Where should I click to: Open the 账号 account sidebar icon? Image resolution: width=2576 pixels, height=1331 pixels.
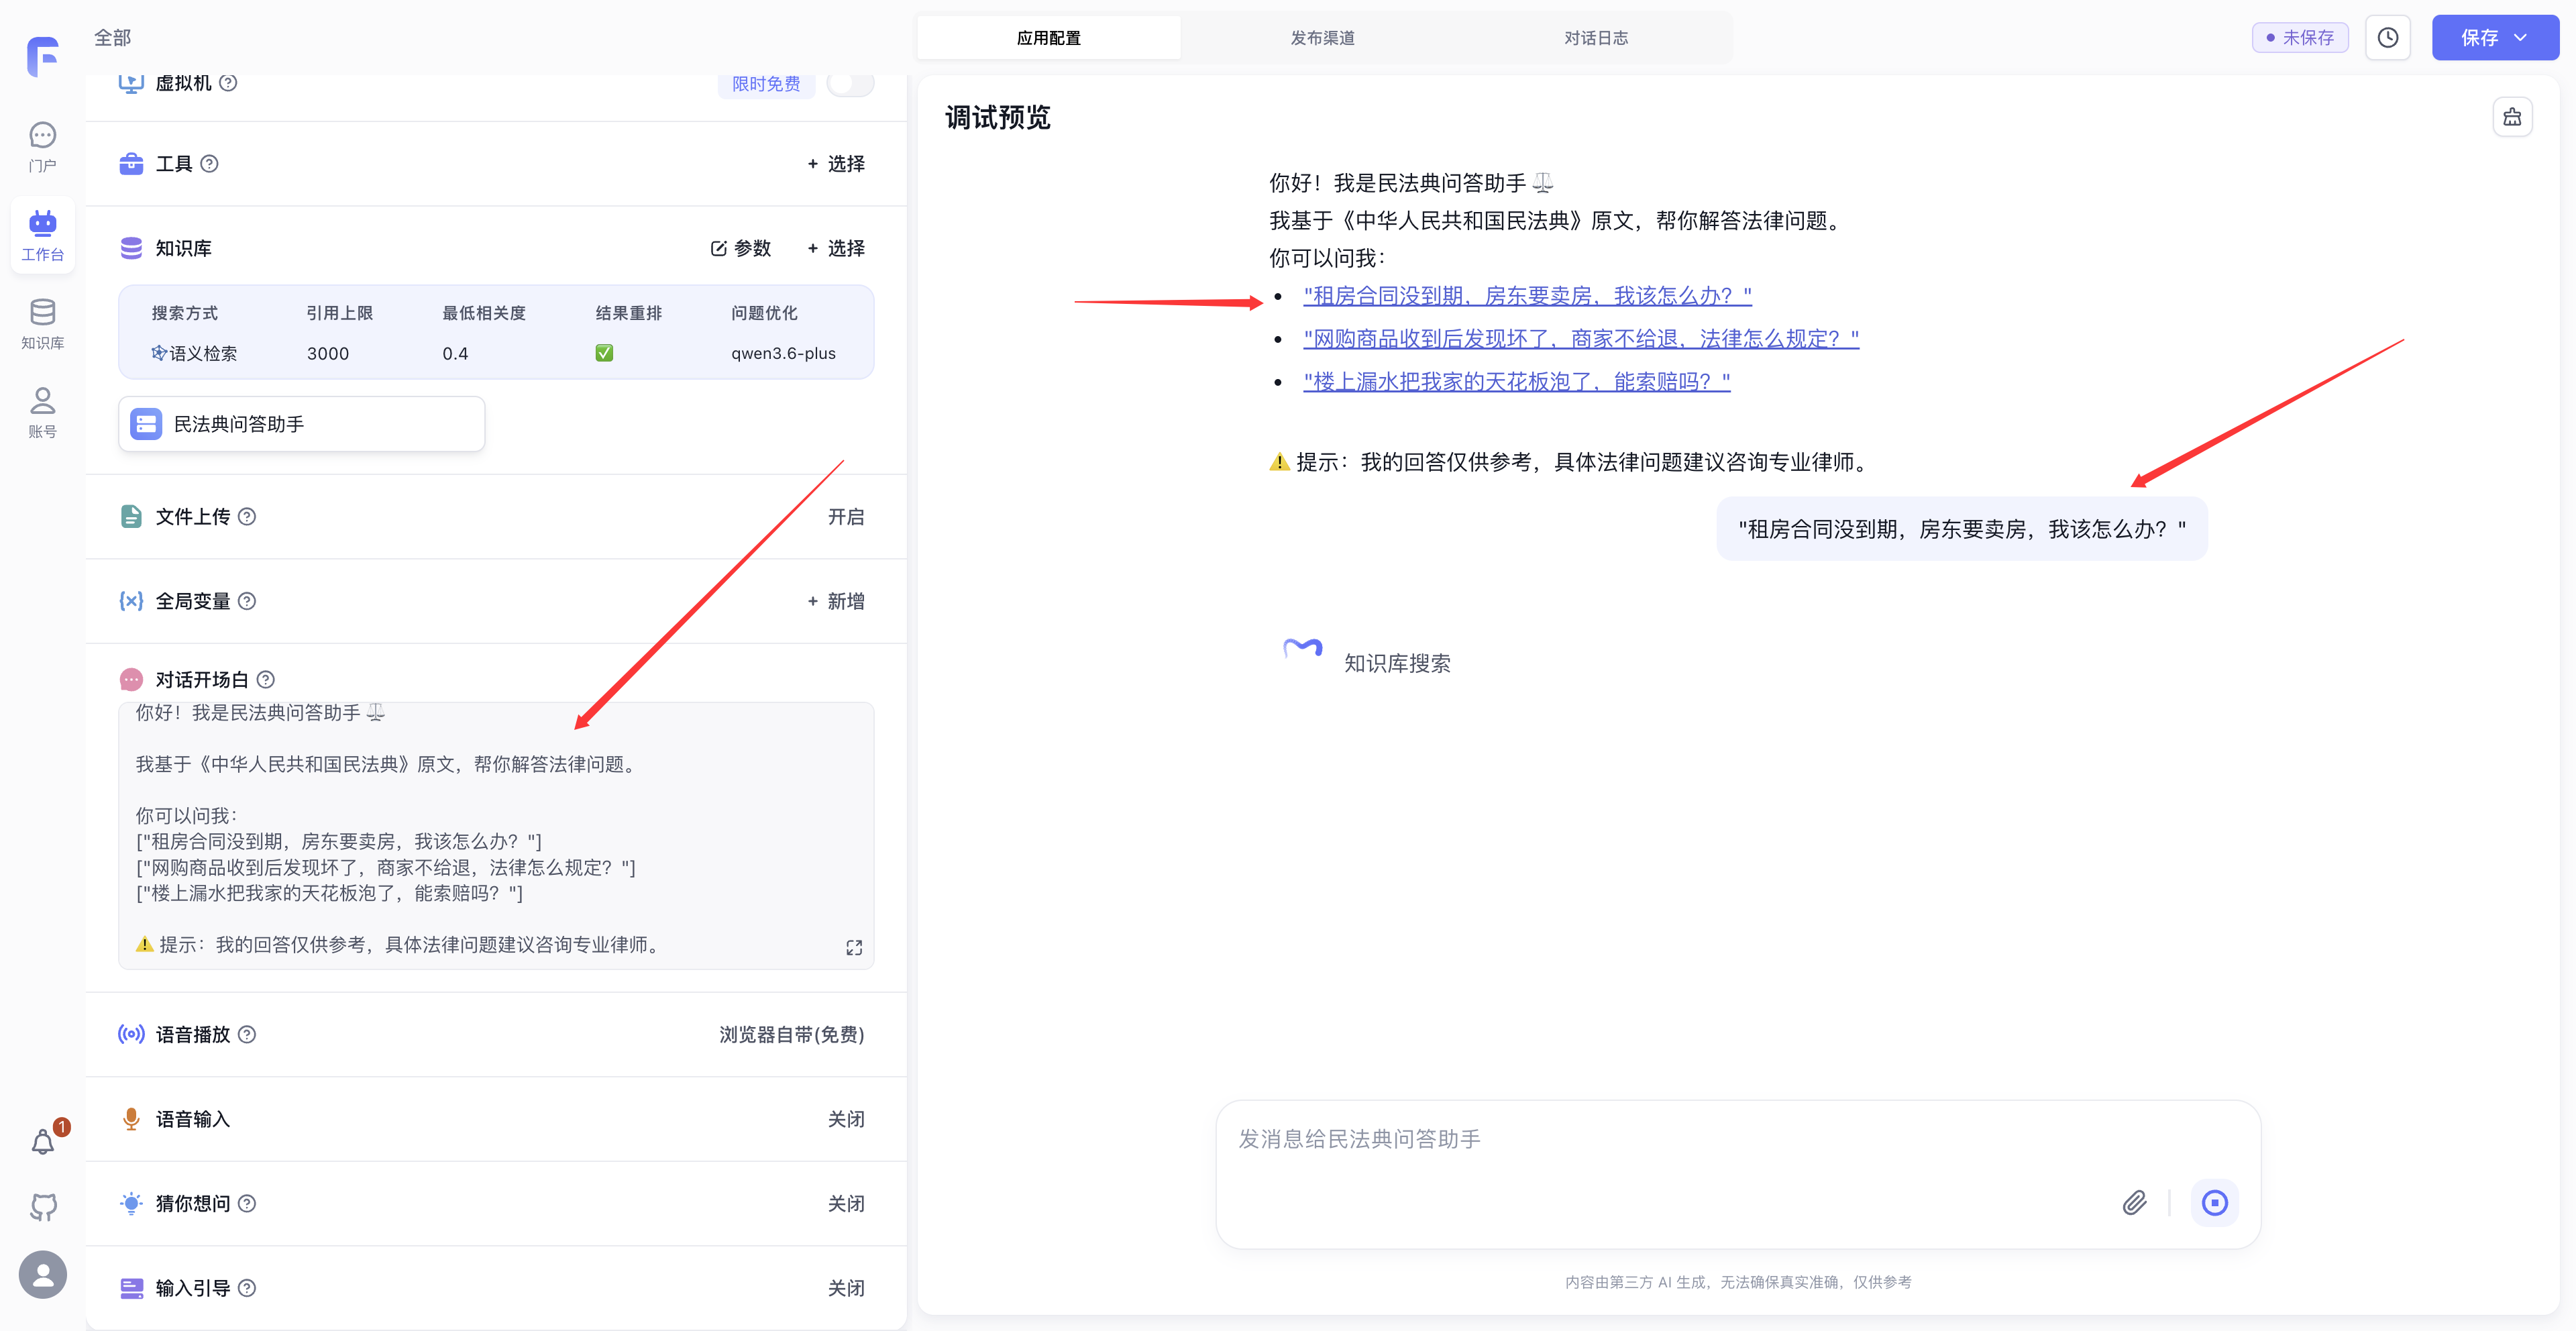(x=42, y=412)
